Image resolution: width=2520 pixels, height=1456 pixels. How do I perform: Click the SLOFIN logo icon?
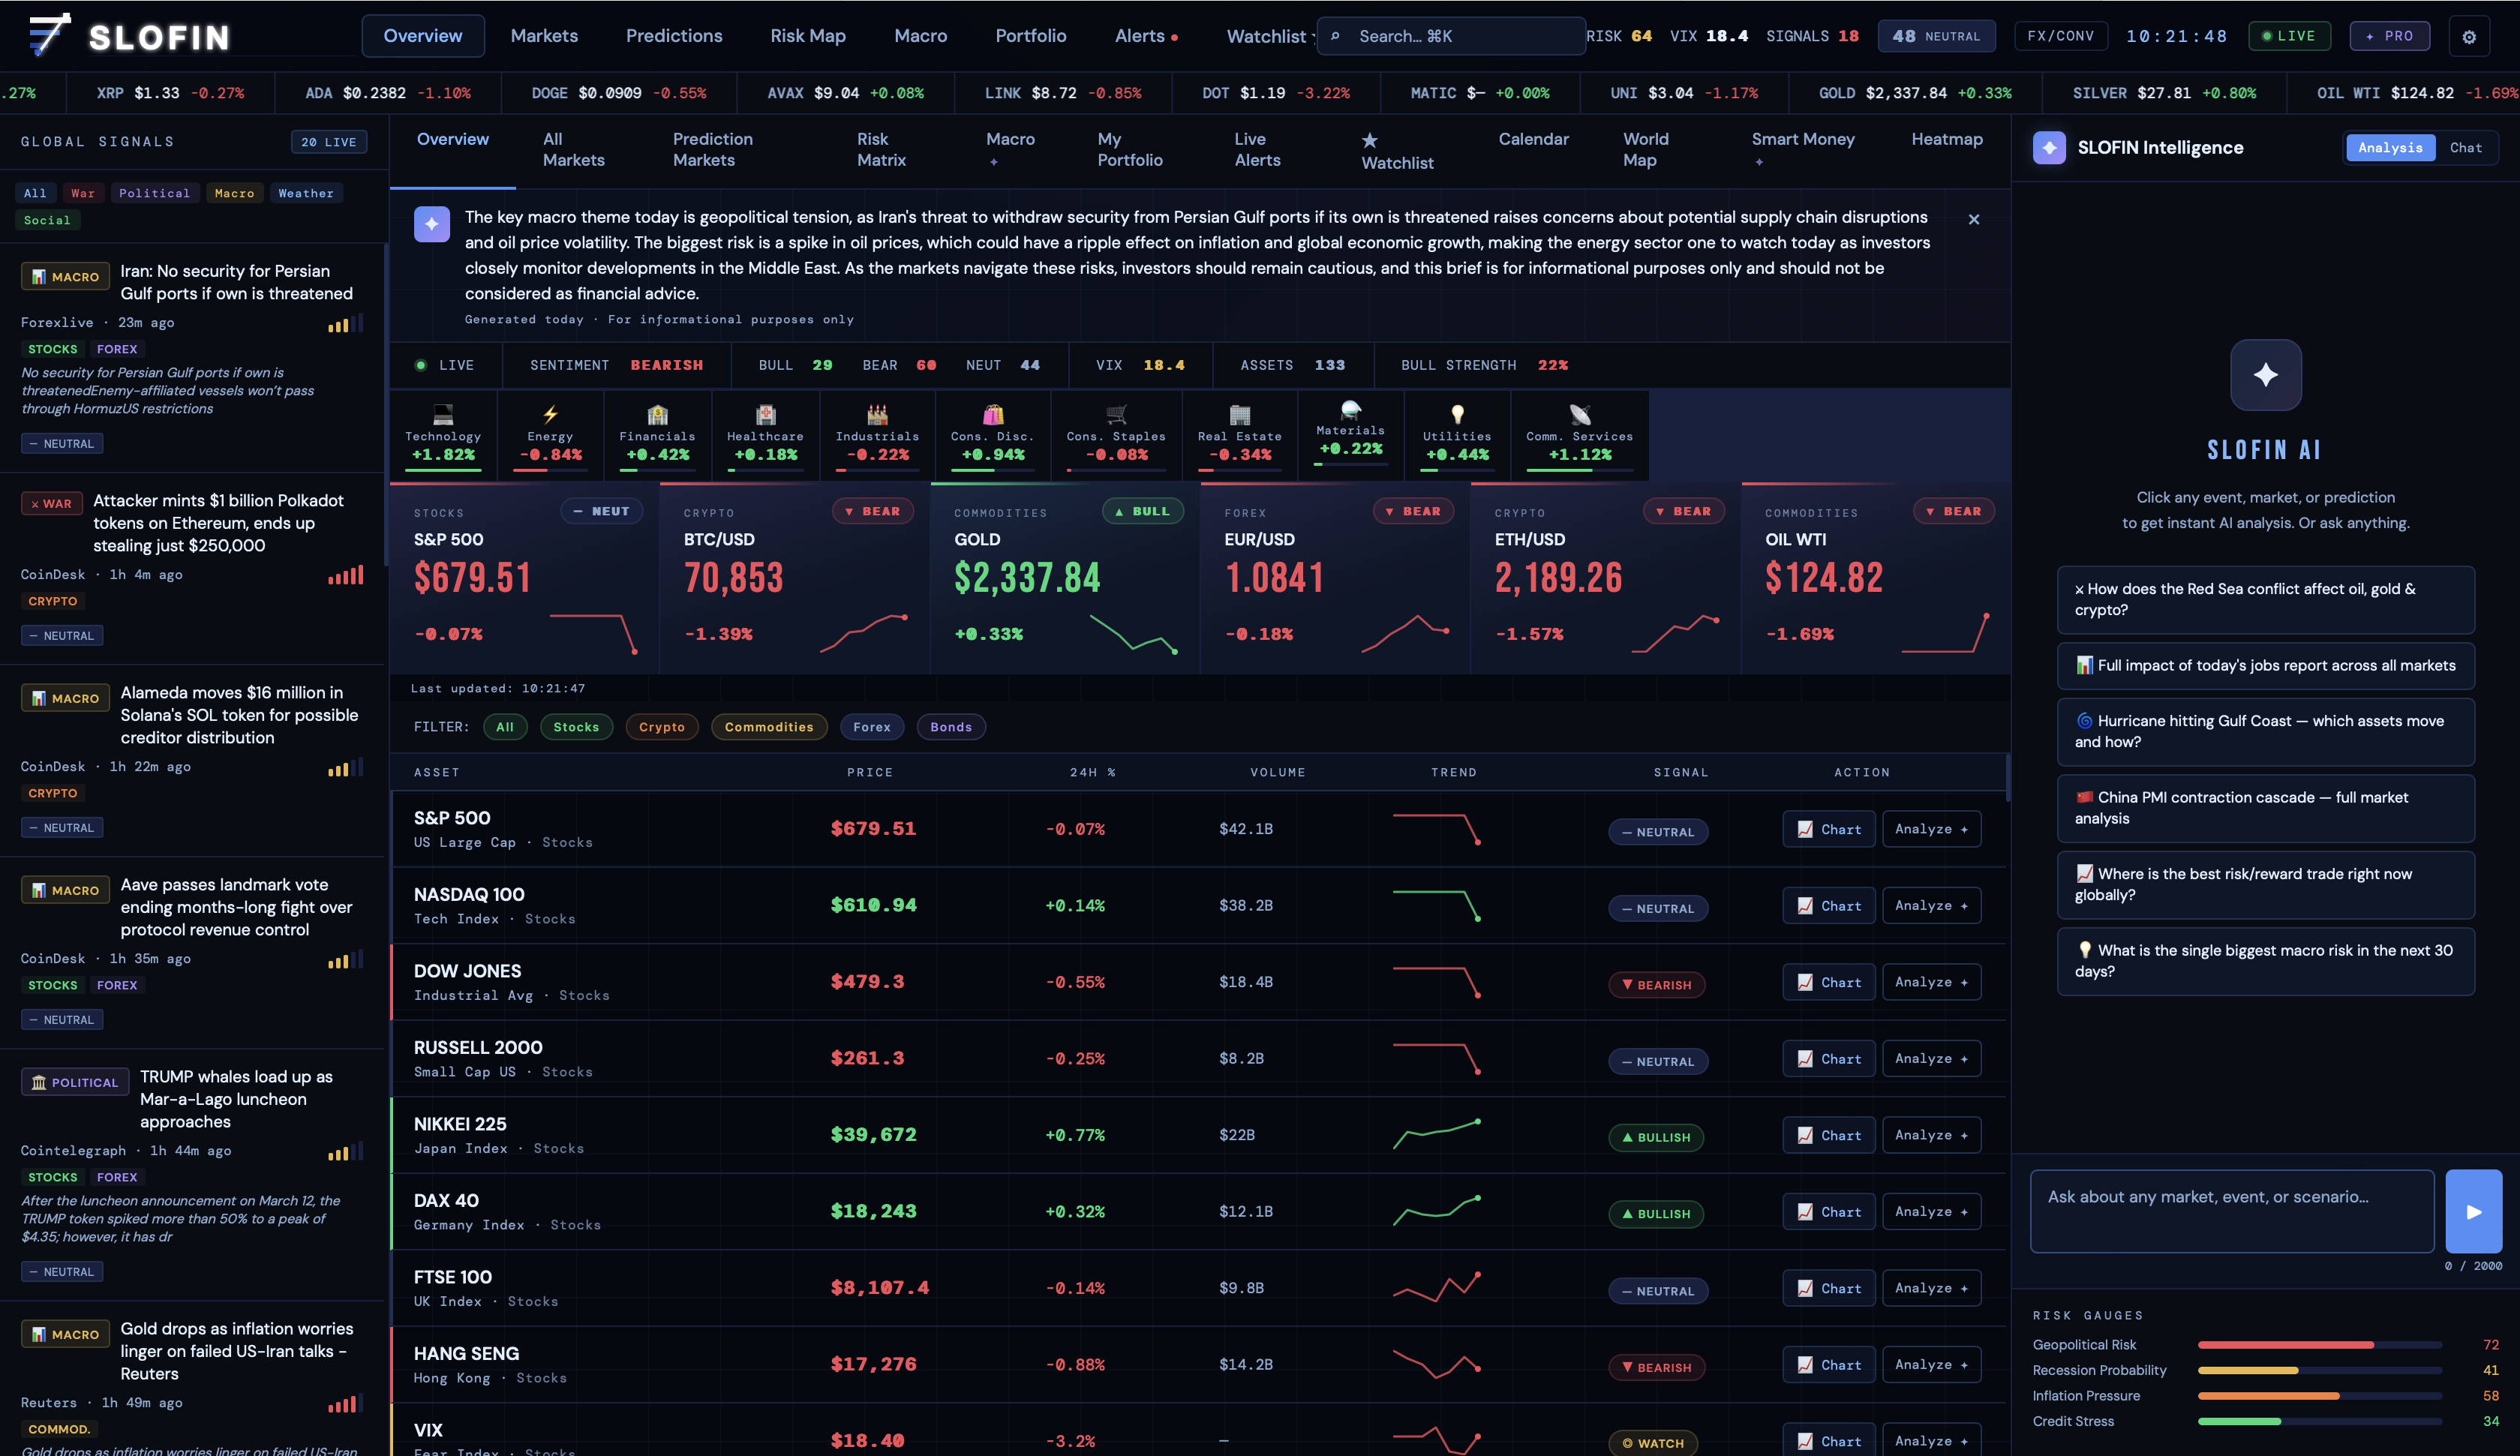click(x=50, y=35)
